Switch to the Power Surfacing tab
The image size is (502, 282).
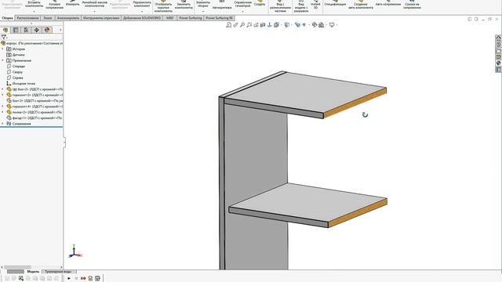coord(191,18)
